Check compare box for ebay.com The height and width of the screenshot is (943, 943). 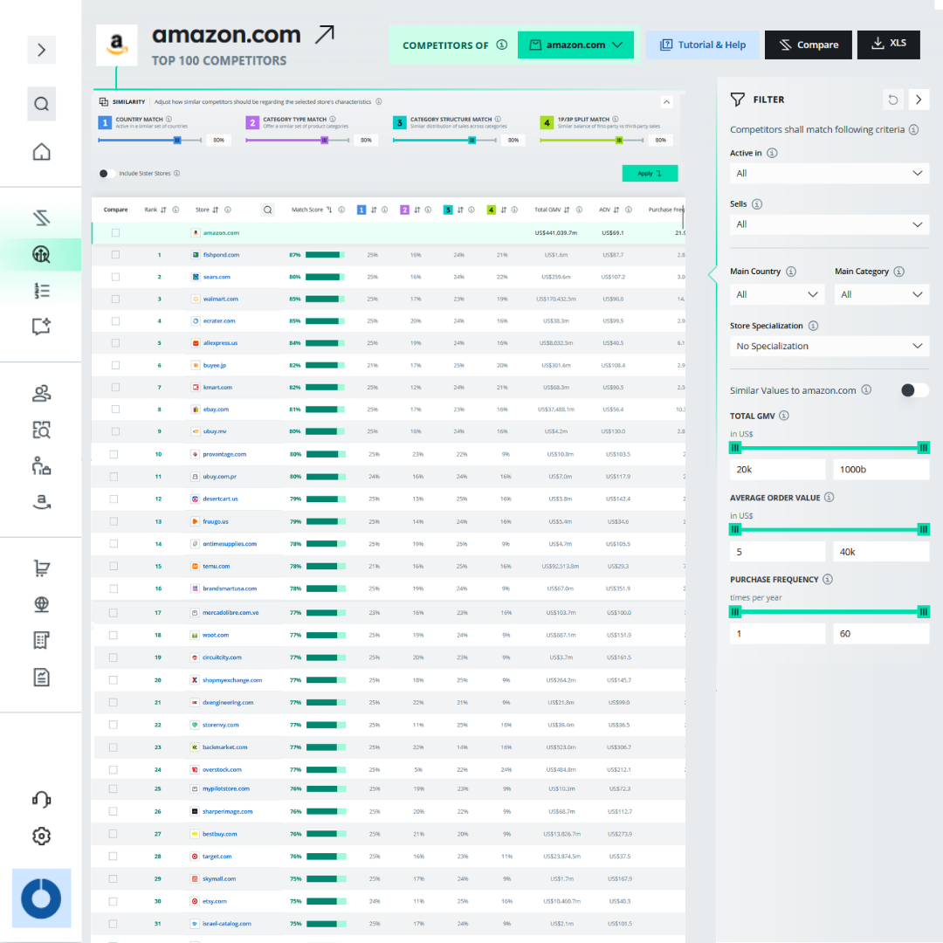click(x=115, y=410)
